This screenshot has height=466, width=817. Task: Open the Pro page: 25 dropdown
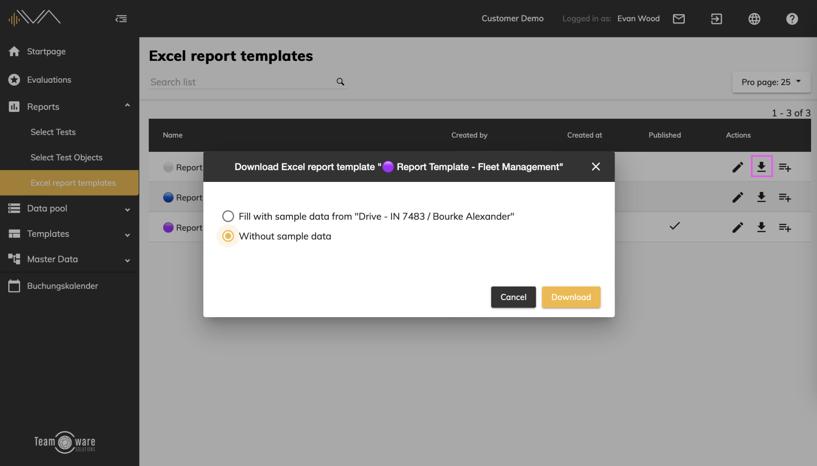coord(771,82)
